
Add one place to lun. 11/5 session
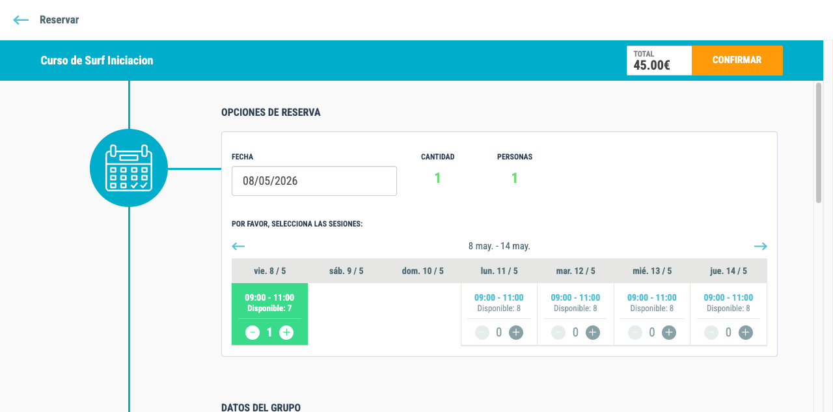[516, 333]
